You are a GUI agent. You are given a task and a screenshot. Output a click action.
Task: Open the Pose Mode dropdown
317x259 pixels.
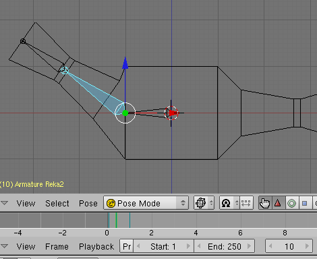[146, 203]
